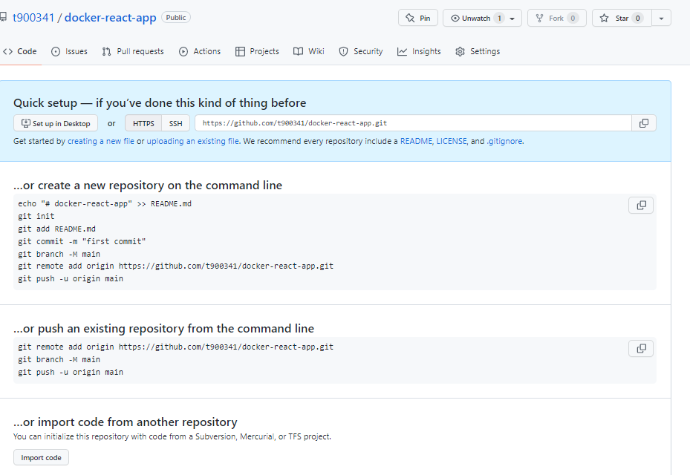Click the 'git add README.md' command line
The image size is (690, 475).
(56, 229)
